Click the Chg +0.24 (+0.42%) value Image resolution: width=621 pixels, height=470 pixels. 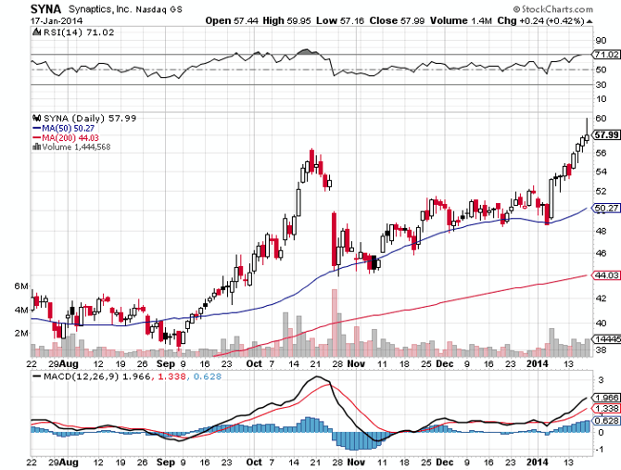(540, 21)
